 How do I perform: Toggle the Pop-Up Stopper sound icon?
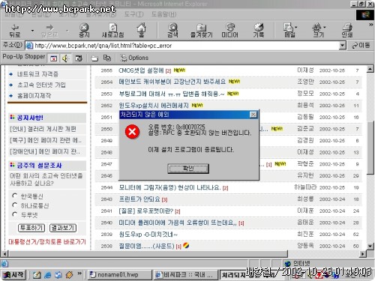66,58
